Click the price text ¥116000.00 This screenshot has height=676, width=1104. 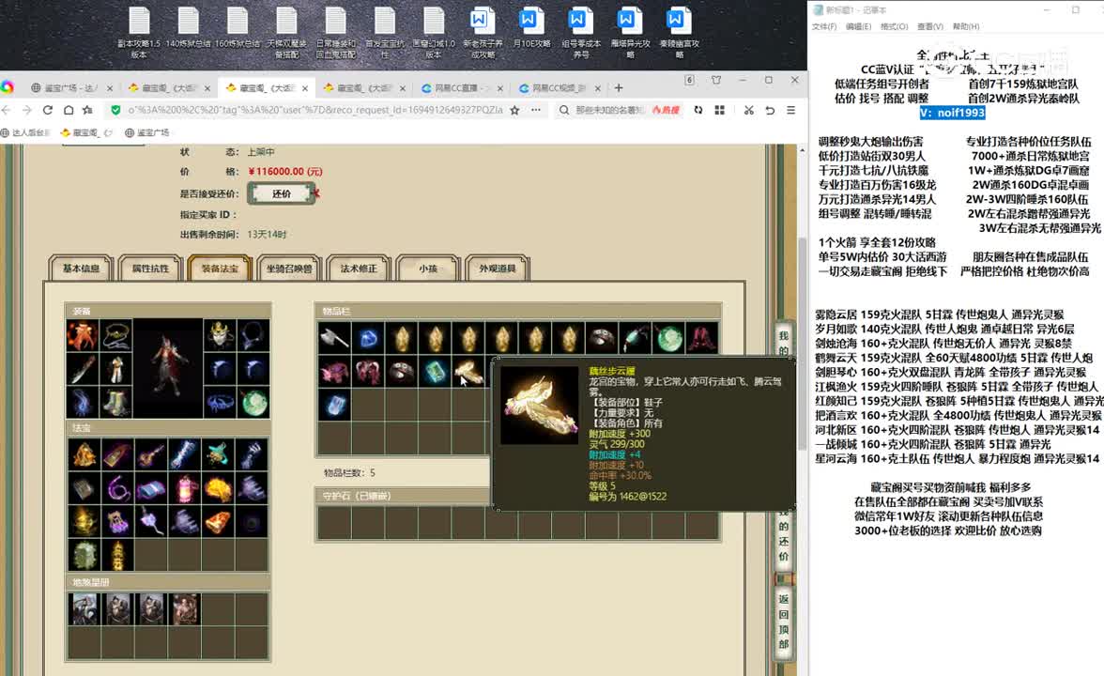pyautogui.click(x=285, y=172)
